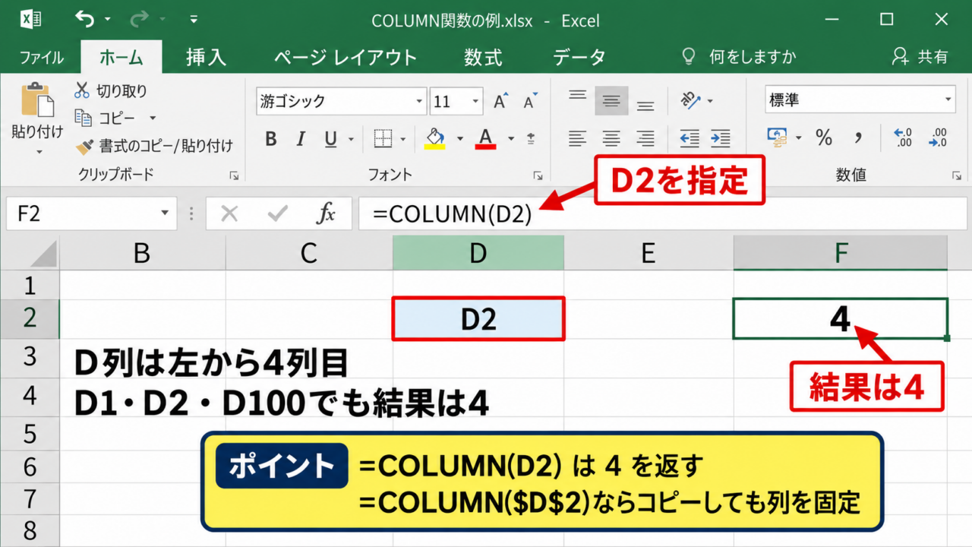972x547 pixels.
Task: Click cell containing D2 text
Action: point(478,318)
